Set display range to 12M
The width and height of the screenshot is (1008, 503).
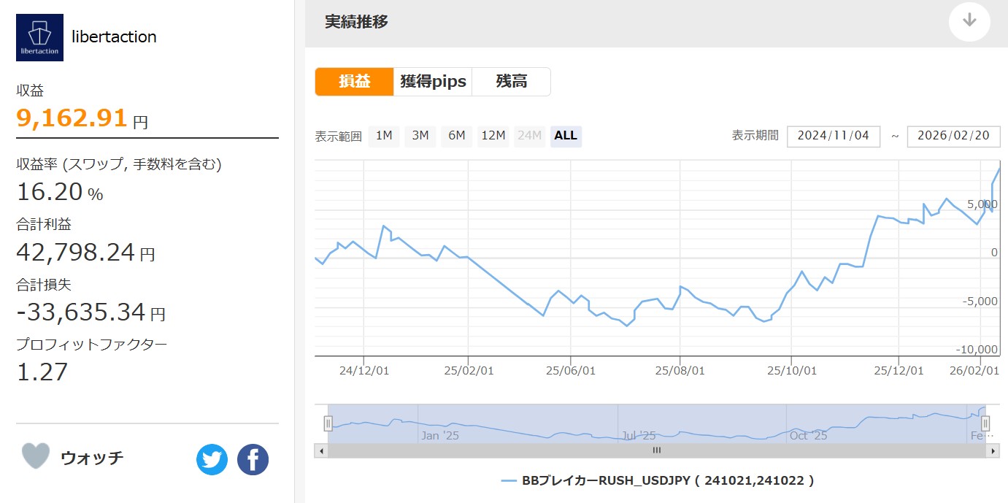(x=493, y=136)
